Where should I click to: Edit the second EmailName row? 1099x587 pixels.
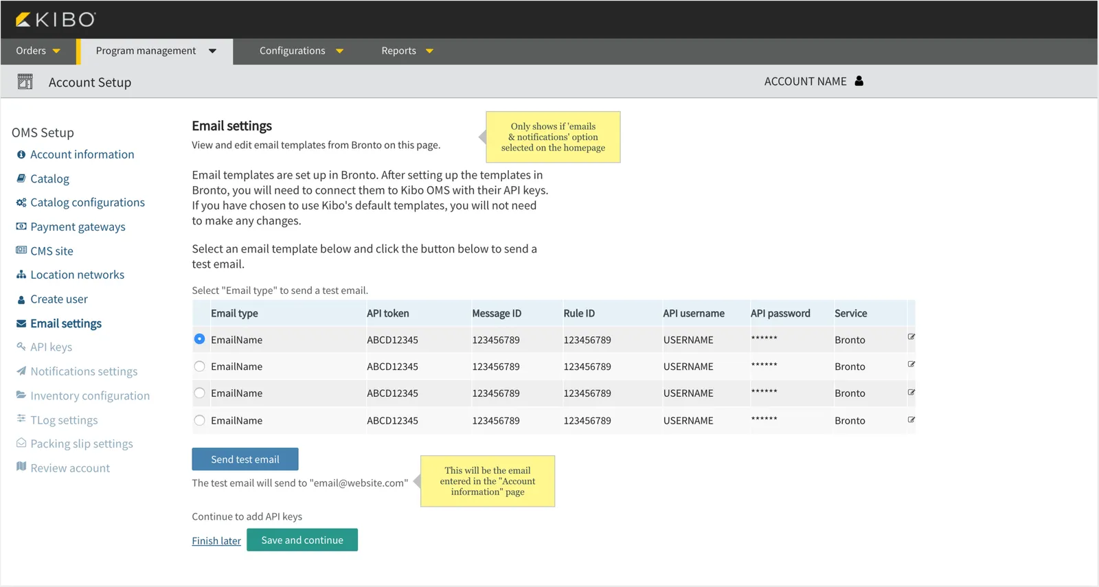coord(911,365)
